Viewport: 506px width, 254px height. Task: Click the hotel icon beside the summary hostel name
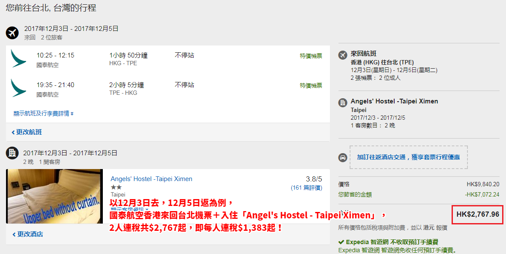click(343, 103)
